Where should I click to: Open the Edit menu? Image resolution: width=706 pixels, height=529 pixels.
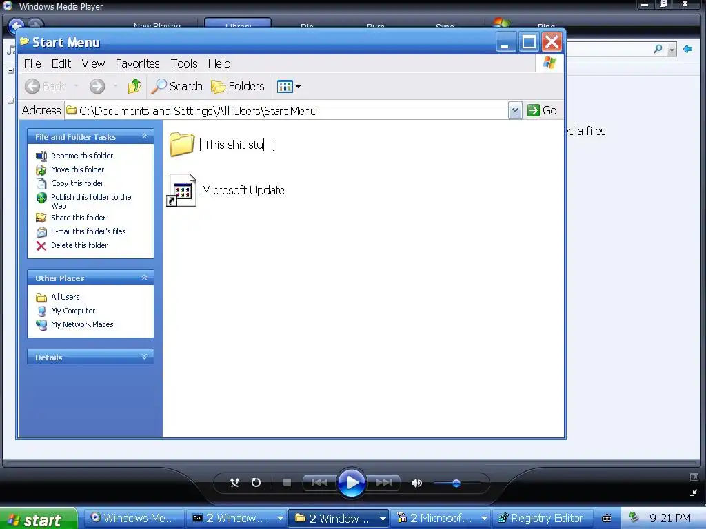click(x=61, y=63)
